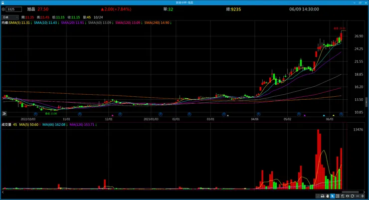Click the circle event marker after 11/01
Screen dimensions: 369x200
tap(80, 114)
